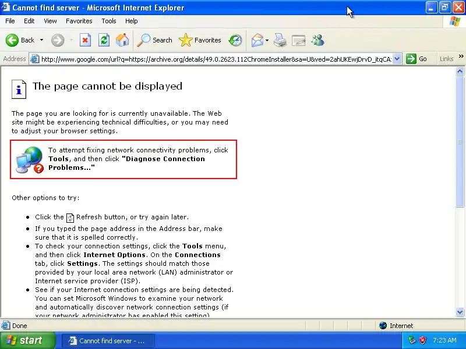The image size is (466, 349).
Task: Click the red security shield tray icon
Action: tap(423, 340)
